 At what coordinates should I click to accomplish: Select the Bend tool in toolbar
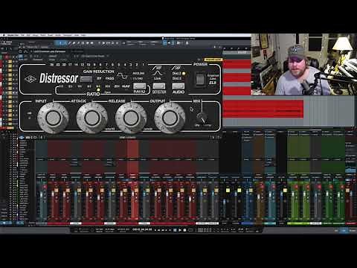pyautogui.click(x=87, y=43)
